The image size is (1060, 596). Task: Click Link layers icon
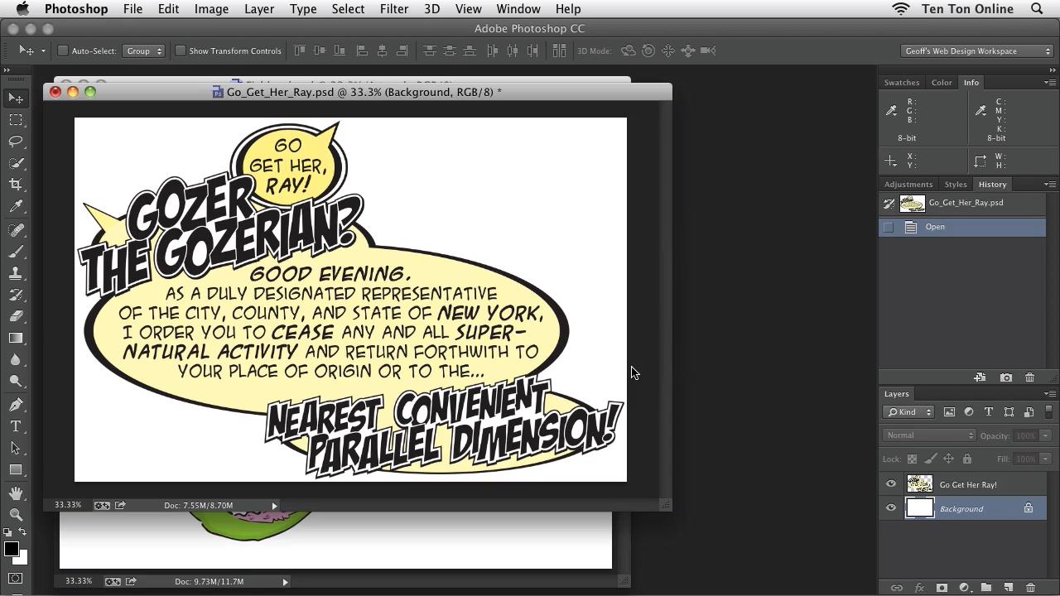point(897,588)
